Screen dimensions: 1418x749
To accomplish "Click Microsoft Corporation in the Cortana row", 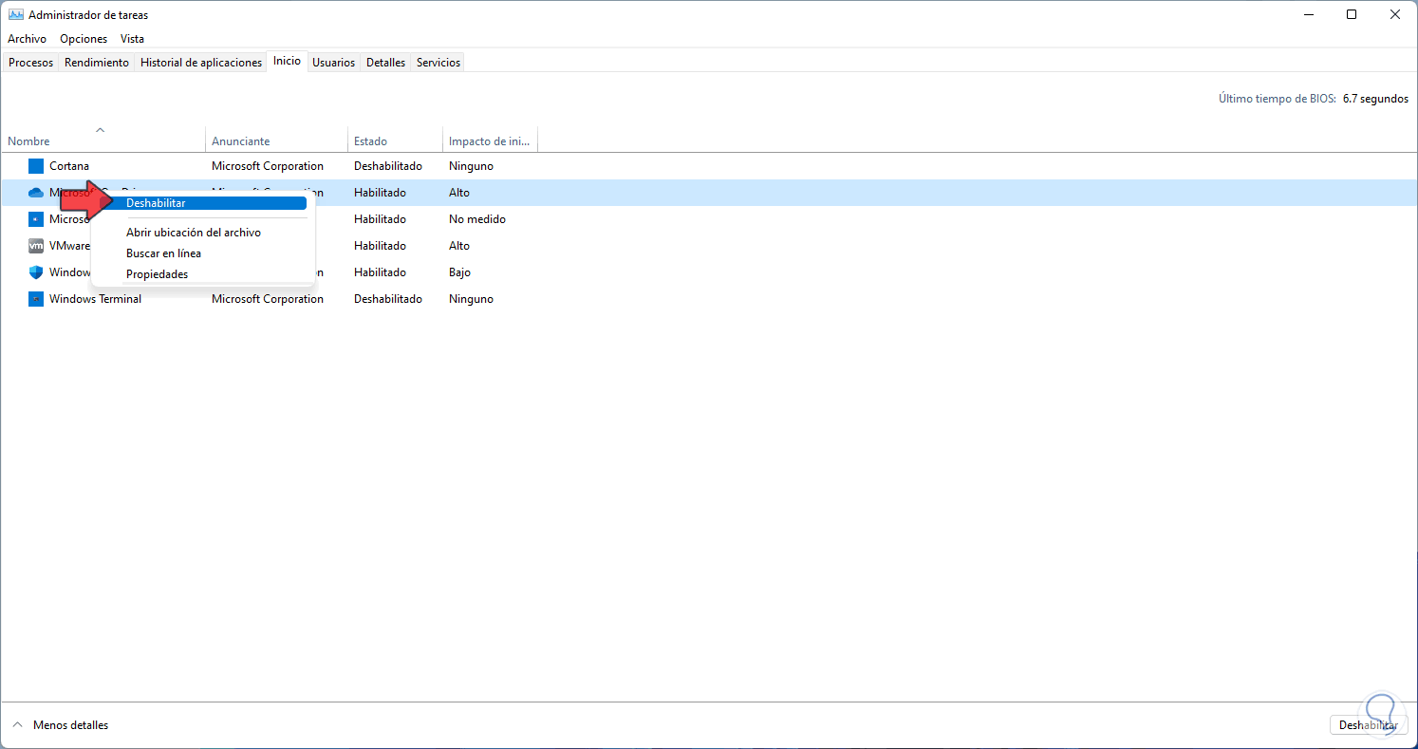I will pyautogui.click(x=268, y=166).
